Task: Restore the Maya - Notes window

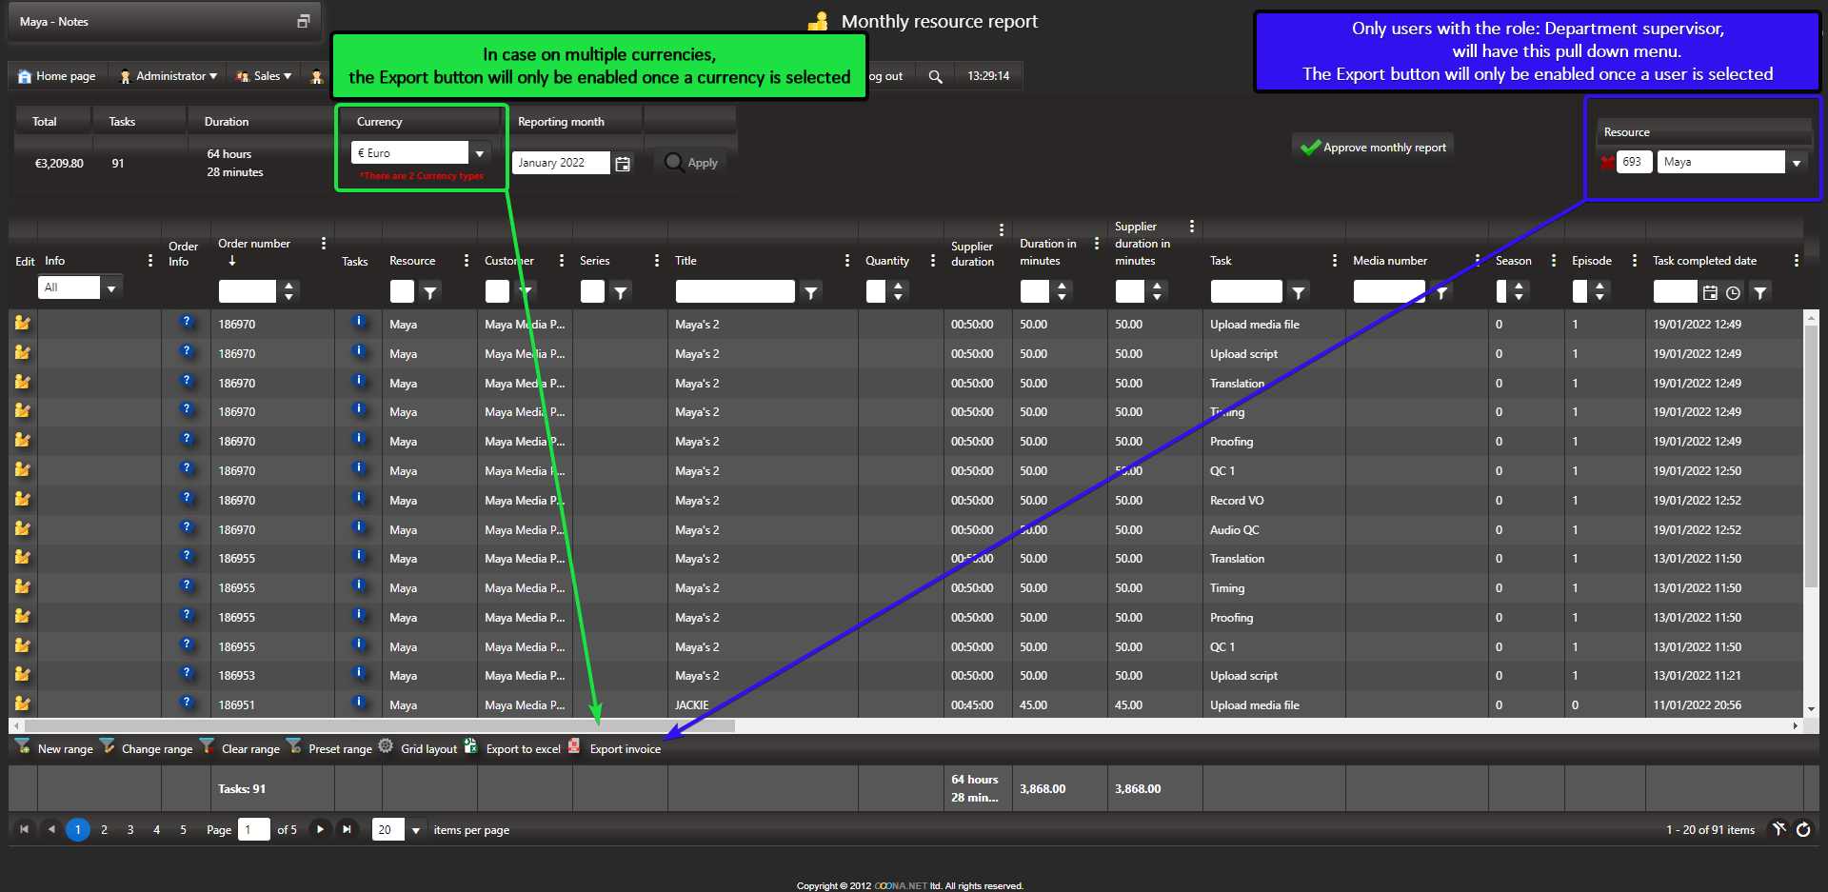Action: (303, 22)
